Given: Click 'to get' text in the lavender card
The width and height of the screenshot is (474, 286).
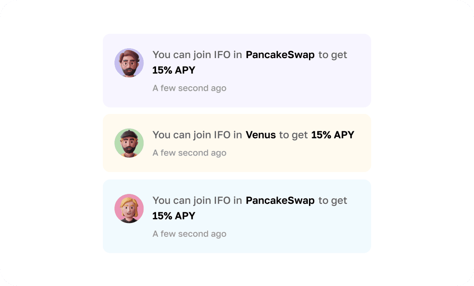Looking at the screenshot, I should coord(333,55).
